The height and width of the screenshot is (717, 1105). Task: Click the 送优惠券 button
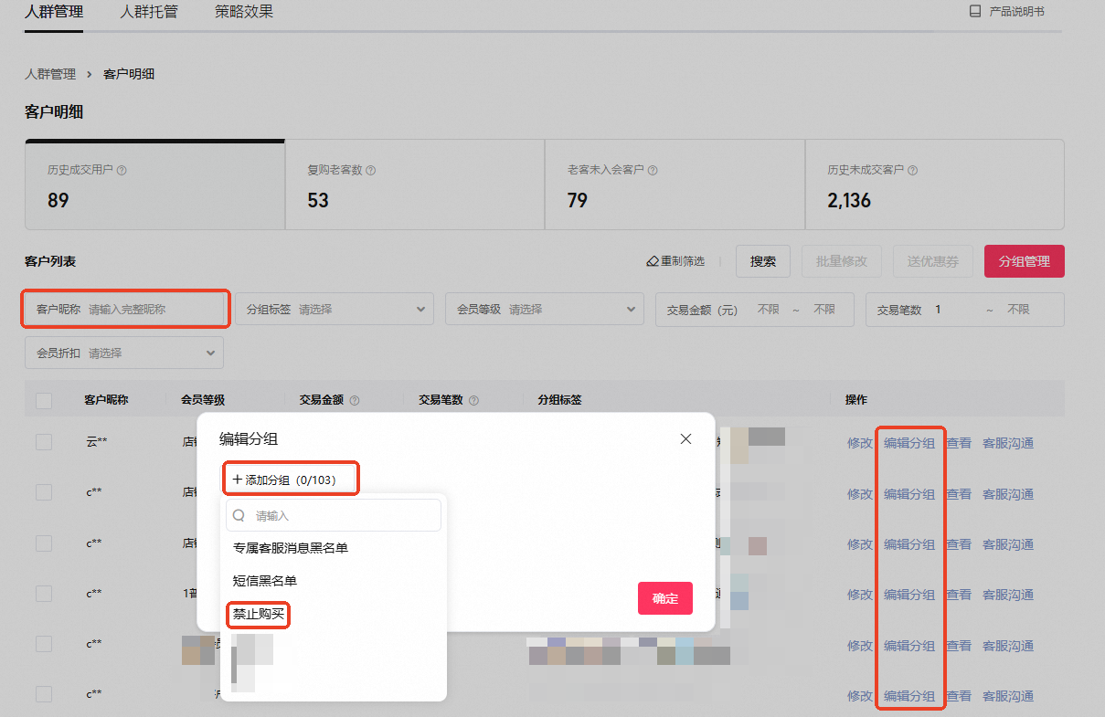tap(933, 261)
